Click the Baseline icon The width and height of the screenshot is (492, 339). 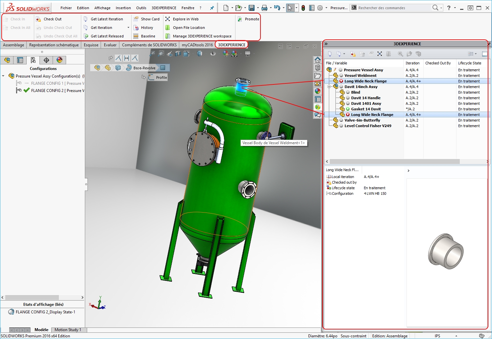click(x=136, y=36)
